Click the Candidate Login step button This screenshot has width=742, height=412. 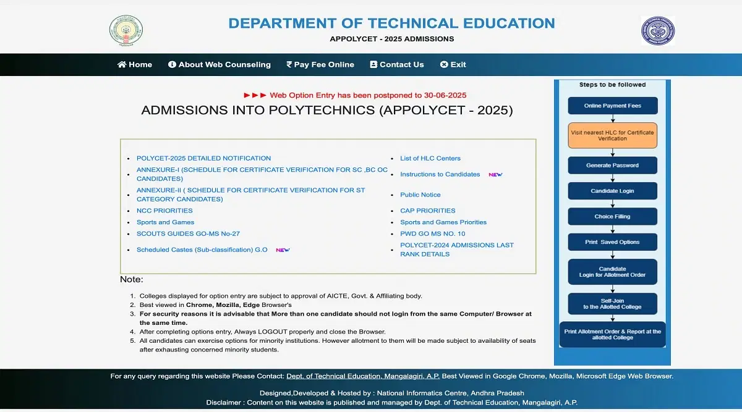pyautogui.click(x=613, y=191)
